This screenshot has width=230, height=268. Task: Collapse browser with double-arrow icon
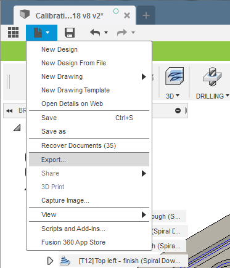pyautogui.click(x=9, y=111)
